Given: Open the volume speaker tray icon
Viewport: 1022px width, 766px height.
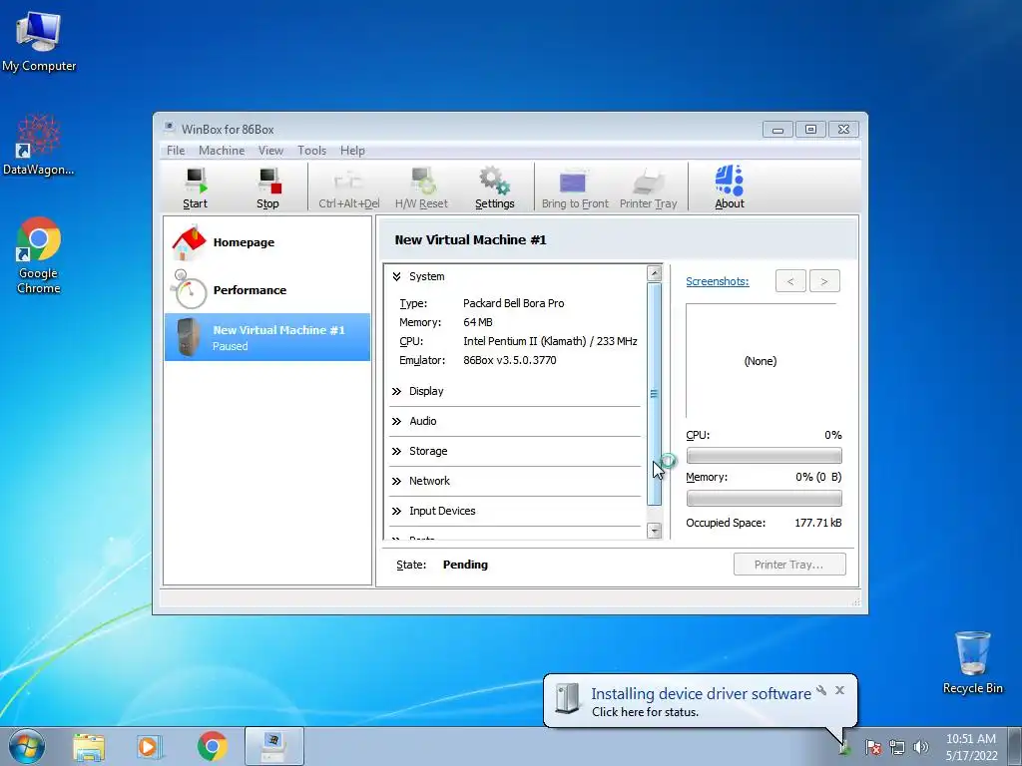Looking at the screenshot, I should [920, 747].
